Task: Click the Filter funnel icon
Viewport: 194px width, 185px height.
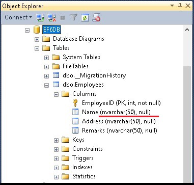Action: click(x=74, y=17)
